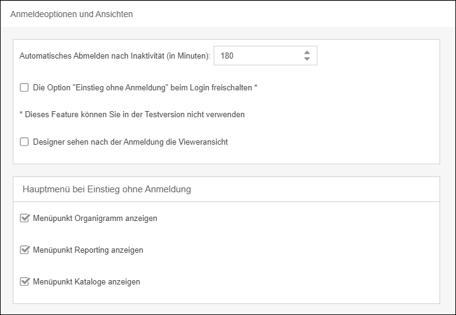Click the "(in Minuten)" text in the logout label

(x=189, y=56)
